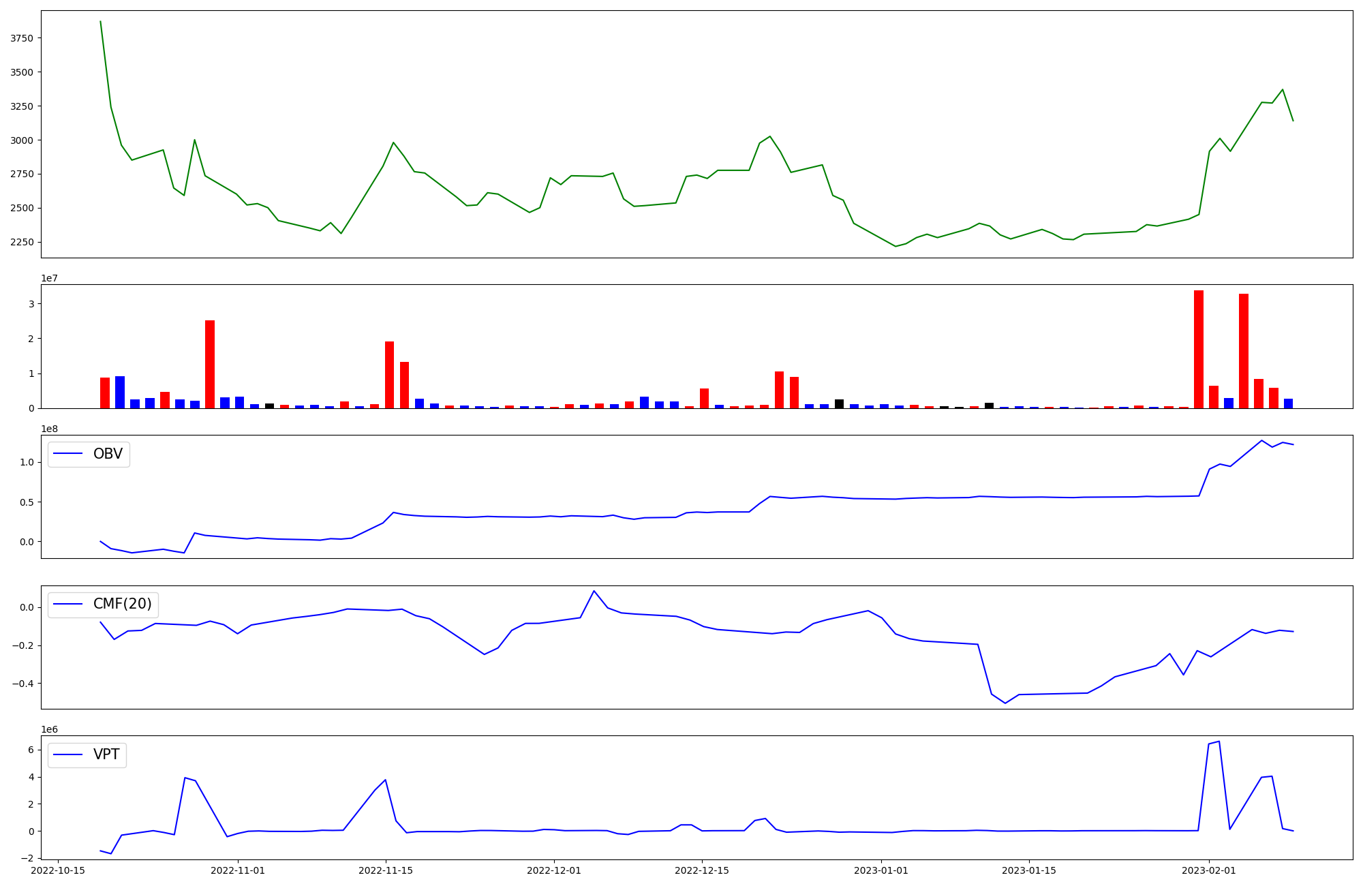Click the 2022-12-01 x-axis date label
This screenshot has width=1363, height=886.
coord(554,870)
